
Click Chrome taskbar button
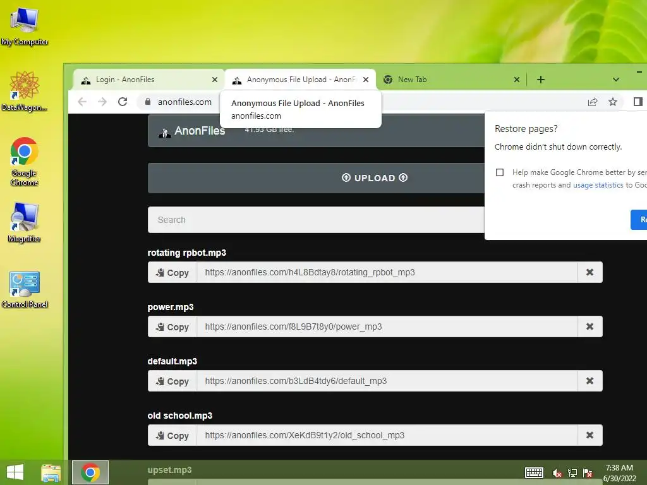pos(90,472)
